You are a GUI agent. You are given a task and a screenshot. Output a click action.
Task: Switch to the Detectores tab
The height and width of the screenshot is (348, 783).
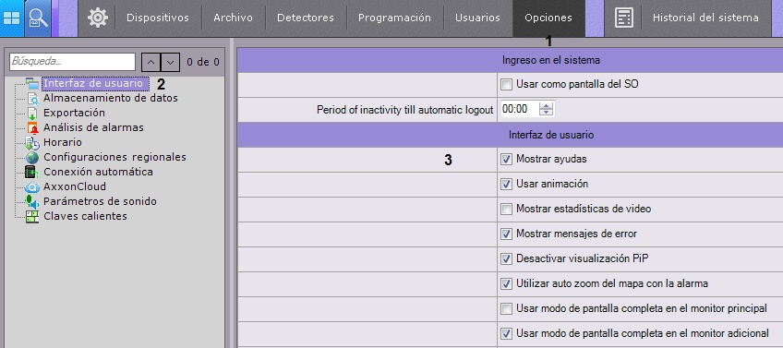click(306, 18)
